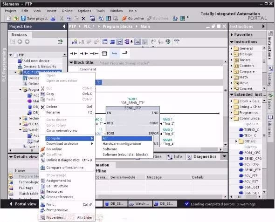The width and height of the screenshot is (275, 222).
Task: Click the project tree back arrow icon
Action: [20, 42]
